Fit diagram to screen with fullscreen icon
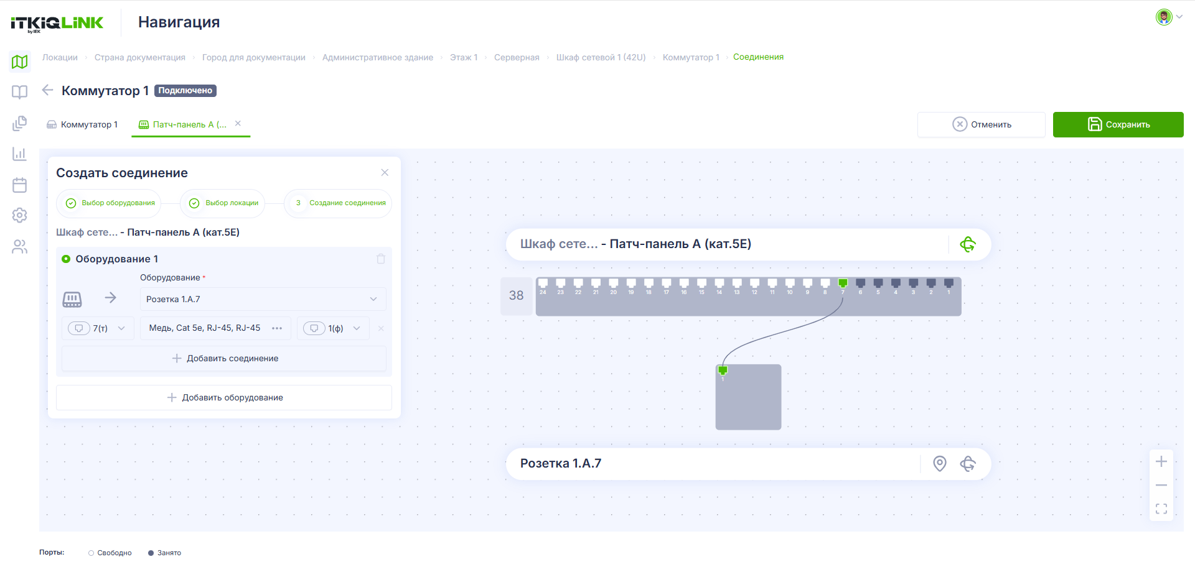The image size is (1195, 572). (1161, 509)
